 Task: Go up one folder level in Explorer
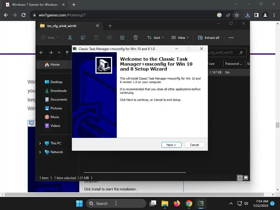pyautogui.click(x=67, y=52)
